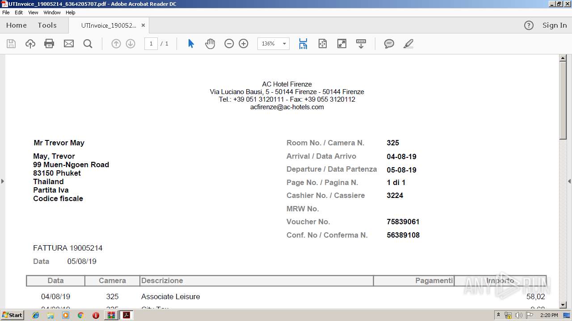Viewport: 572px width, 321px height.
Task: Open File Explorer from taskbar
Action: (x=50, y=315)
